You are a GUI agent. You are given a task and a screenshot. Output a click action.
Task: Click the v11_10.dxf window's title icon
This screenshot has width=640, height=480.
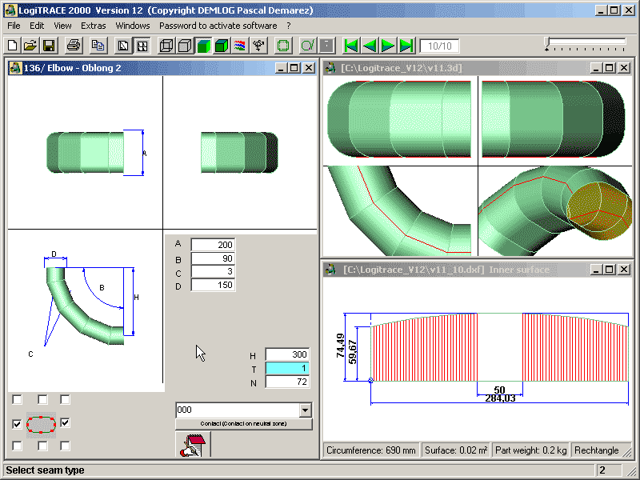(x=330, y=270)
